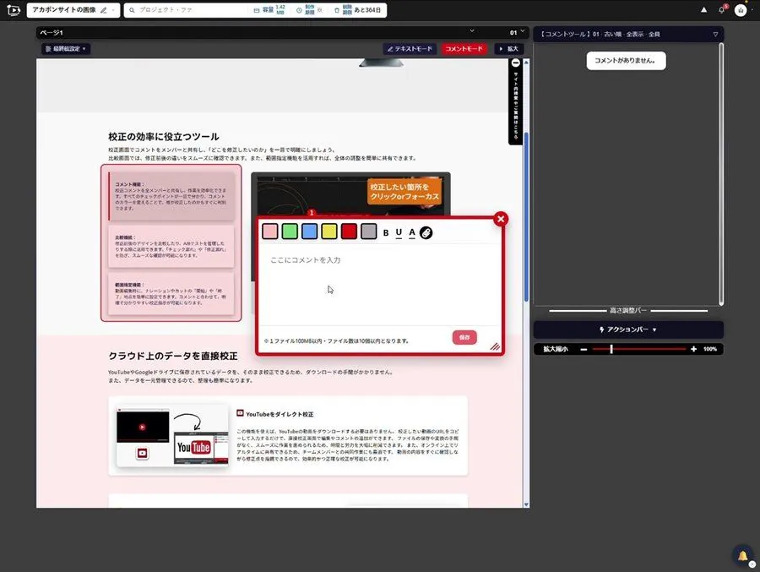The width and height of the screenshot is (760, 572).
Task: Click the vertical サイト内検索 side tab
Action: pos(516,106)
